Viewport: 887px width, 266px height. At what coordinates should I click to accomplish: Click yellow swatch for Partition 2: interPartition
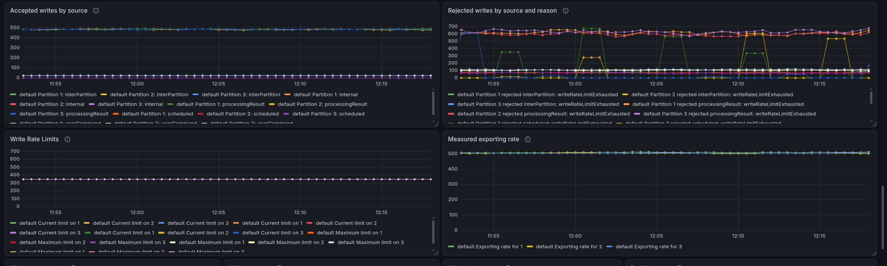(x=104, y=95)
